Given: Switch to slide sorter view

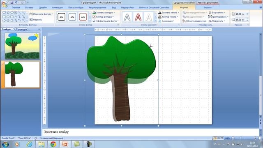Looking at the screenshot, I should point(218,138).
